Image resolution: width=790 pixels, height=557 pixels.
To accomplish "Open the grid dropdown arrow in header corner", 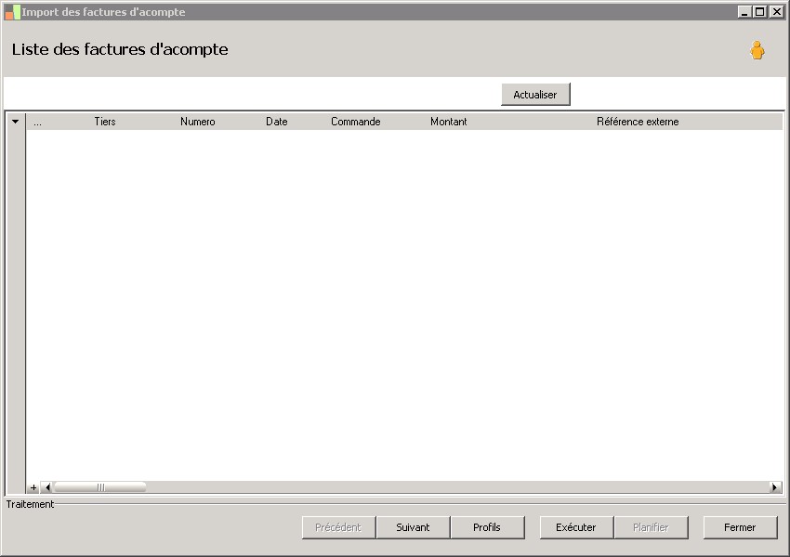I will [15, 122].
